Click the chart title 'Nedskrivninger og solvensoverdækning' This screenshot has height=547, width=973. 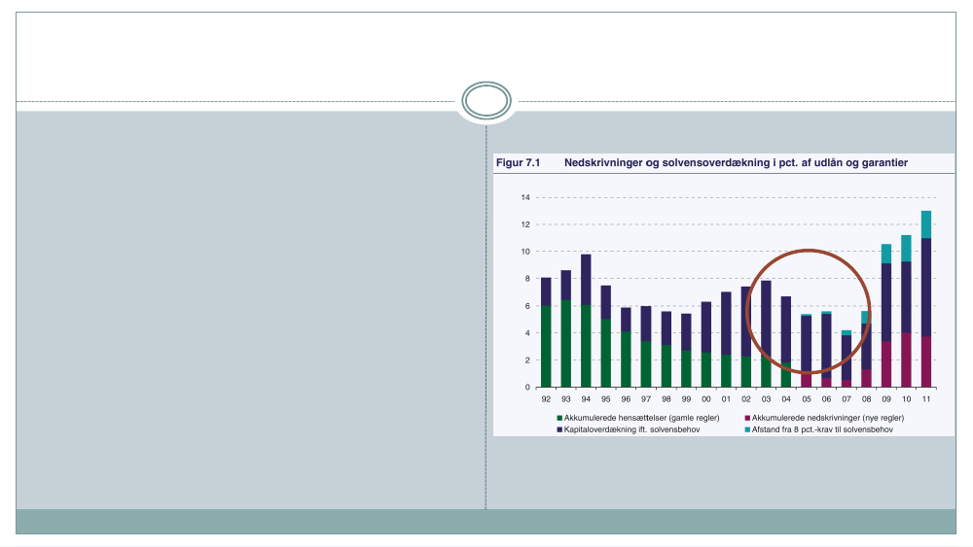(x=735, y=163)
